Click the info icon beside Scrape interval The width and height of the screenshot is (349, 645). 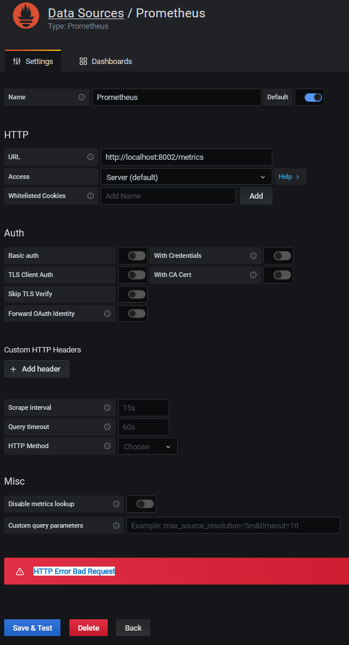108,407
